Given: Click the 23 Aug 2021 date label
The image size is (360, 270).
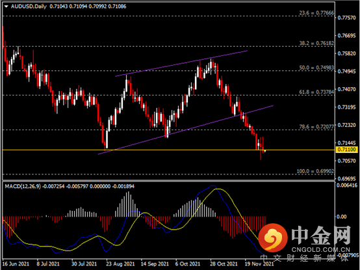Looking at the screenshot, I should click(120, 263).
